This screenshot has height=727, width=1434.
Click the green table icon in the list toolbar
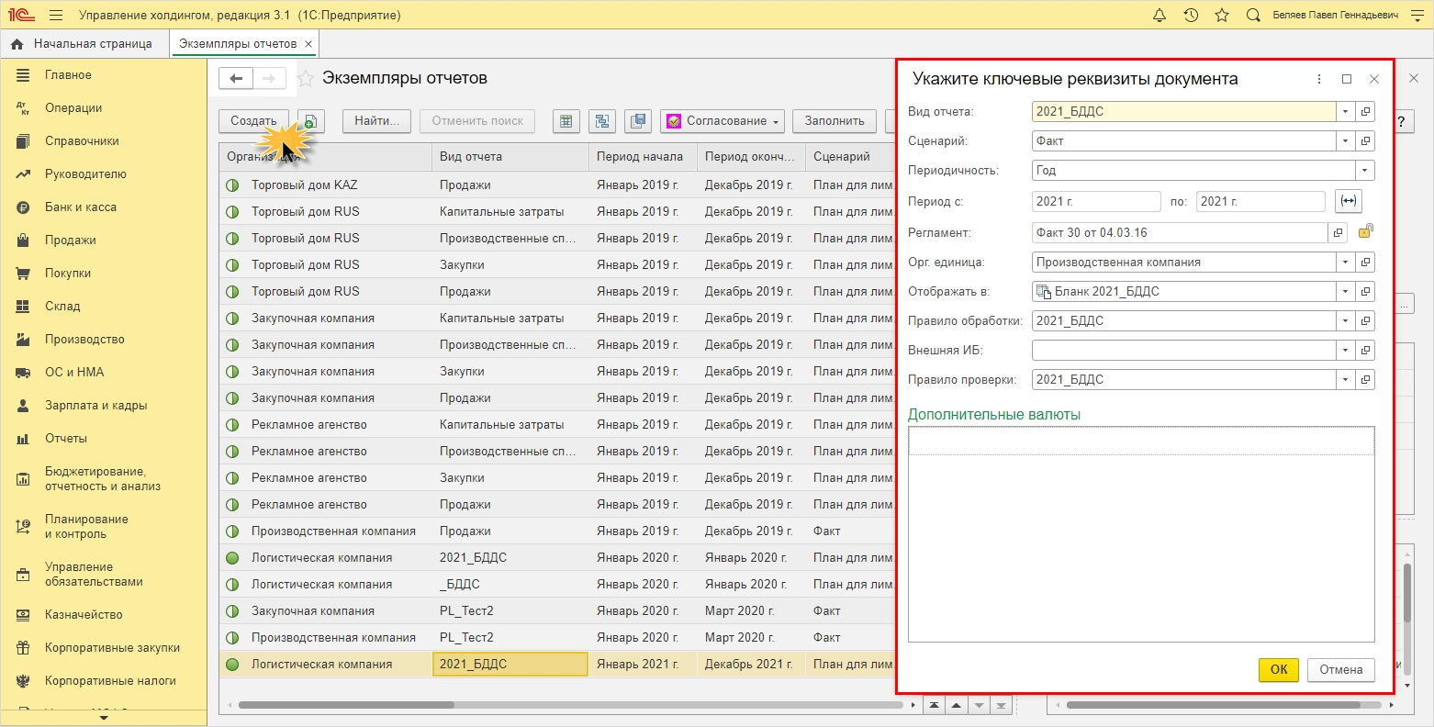tap(566, 121)
